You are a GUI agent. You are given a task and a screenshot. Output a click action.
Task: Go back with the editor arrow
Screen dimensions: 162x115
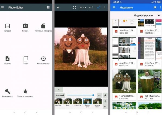point(58,7)
